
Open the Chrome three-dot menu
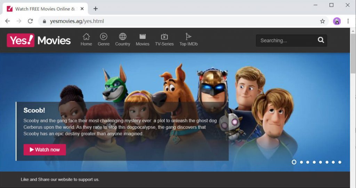pyautogui.click(x=348, y=21)
